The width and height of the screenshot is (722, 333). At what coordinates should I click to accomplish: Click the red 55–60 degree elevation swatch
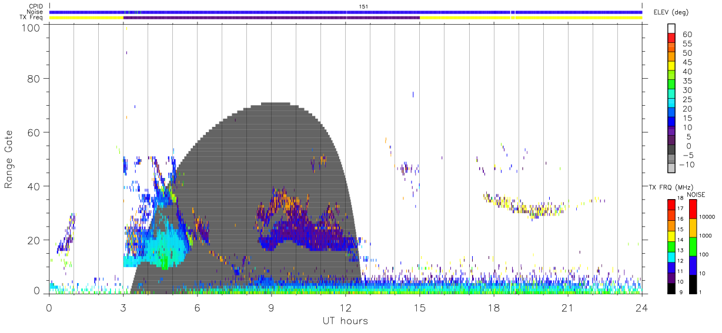pyautogui.click(x=671, y=39)
